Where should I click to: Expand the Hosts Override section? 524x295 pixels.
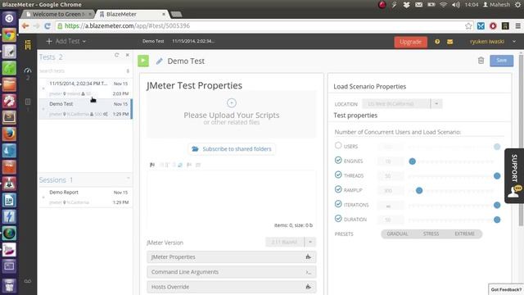tap(231, 287)
